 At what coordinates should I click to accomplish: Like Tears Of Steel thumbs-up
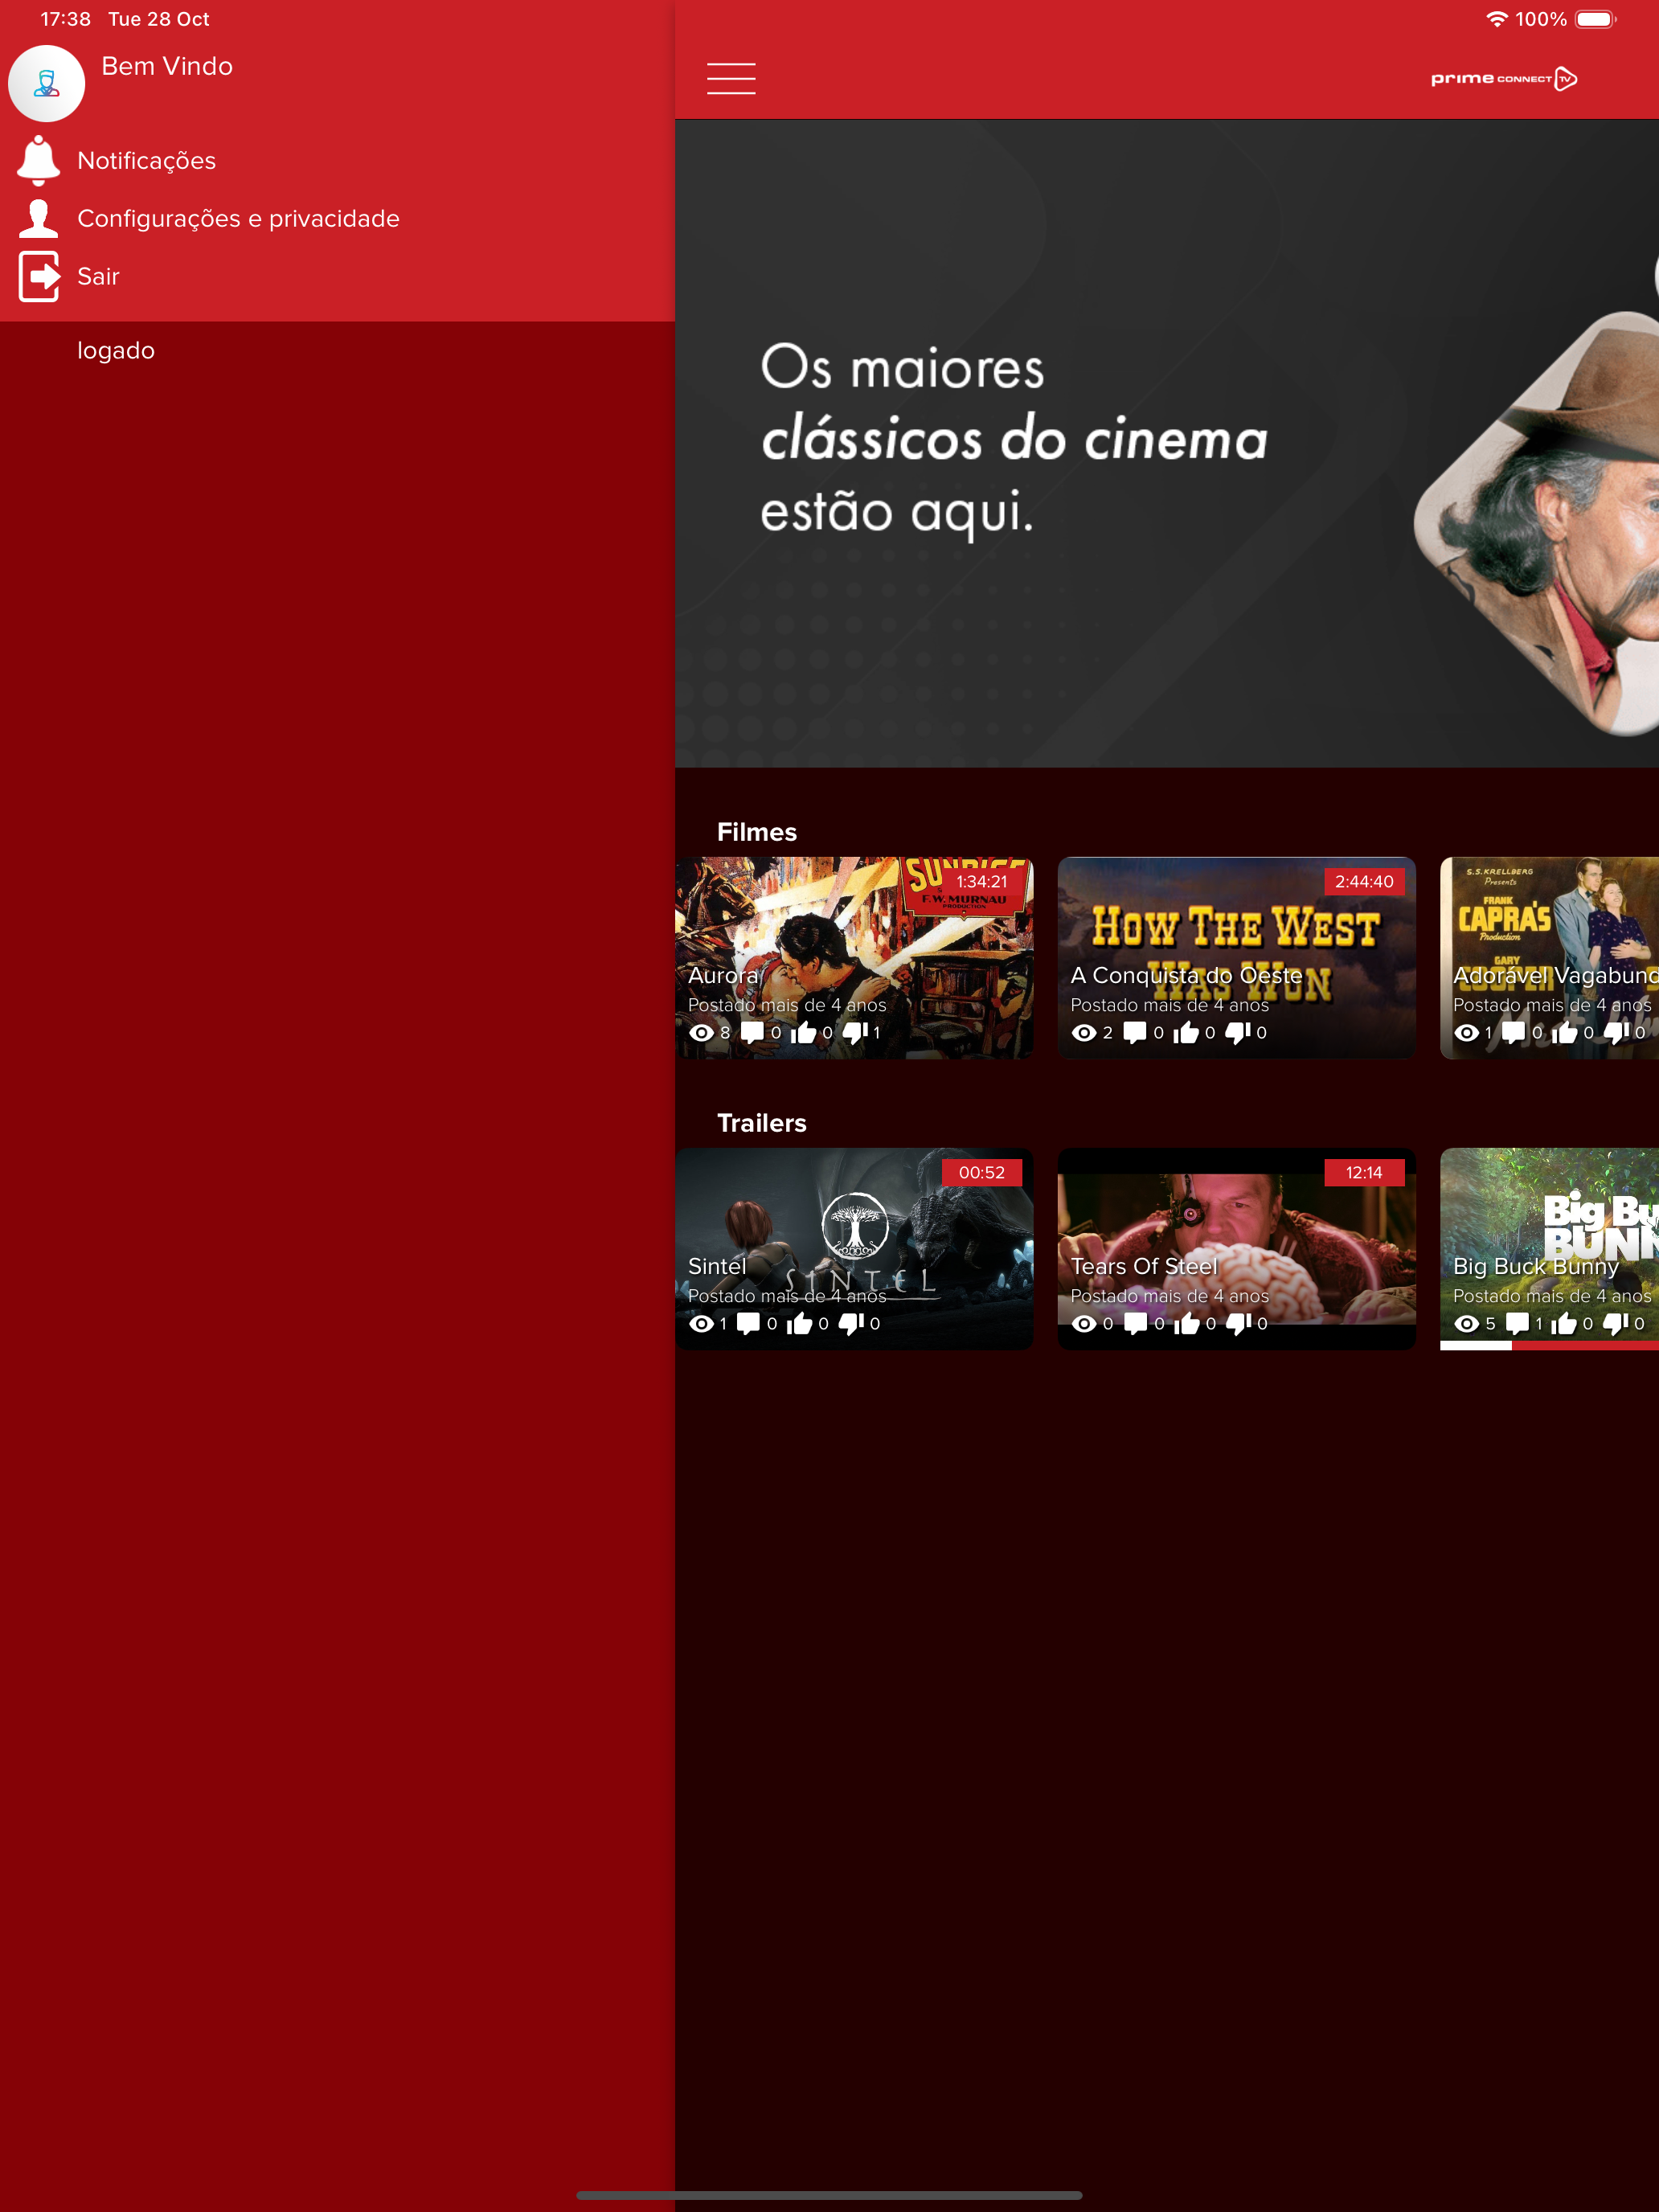pos(1187,1324)
